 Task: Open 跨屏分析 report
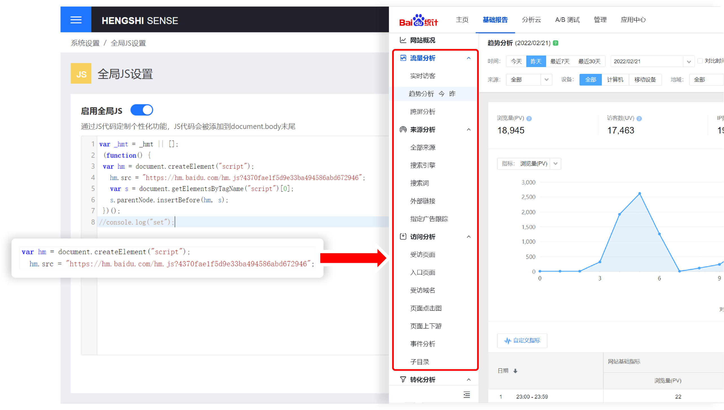point(422,112)
